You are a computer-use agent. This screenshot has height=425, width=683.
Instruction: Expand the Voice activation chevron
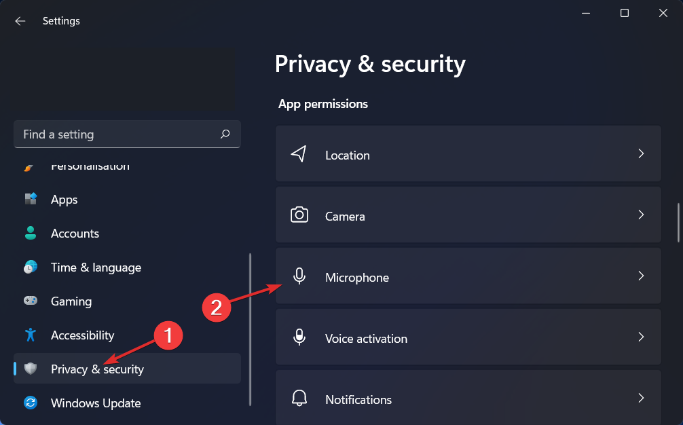click(641, 337)
